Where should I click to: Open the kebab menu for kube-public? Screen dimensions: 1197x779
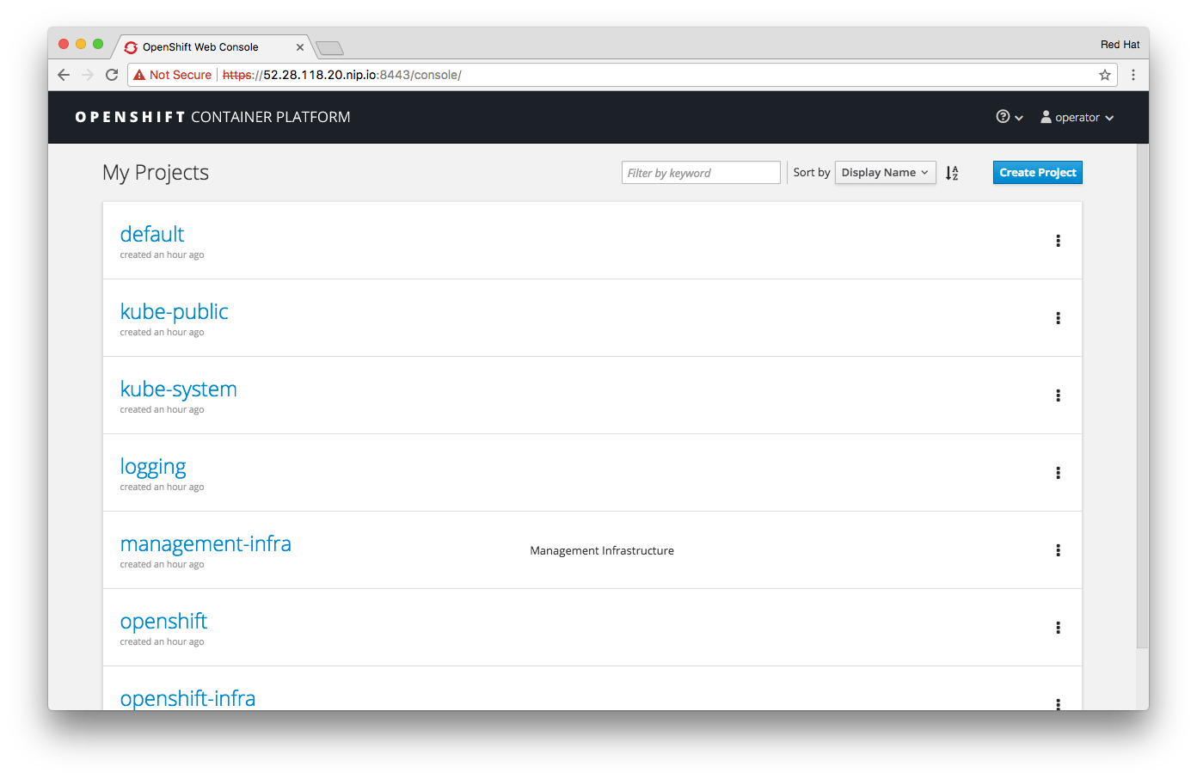[1058, 318]
